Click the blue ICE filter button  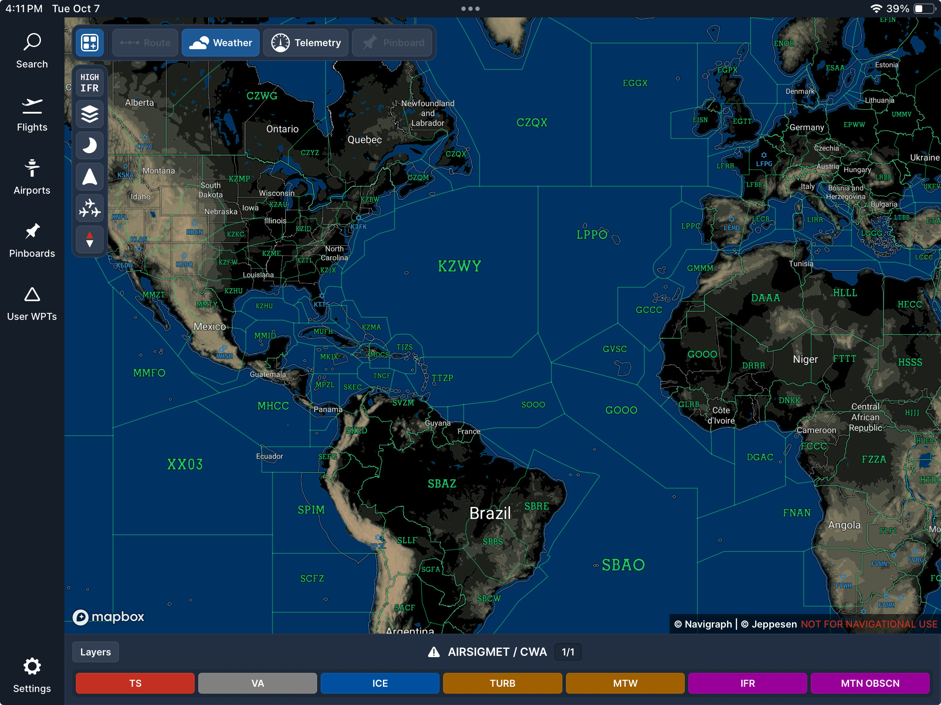click(380, 683)
